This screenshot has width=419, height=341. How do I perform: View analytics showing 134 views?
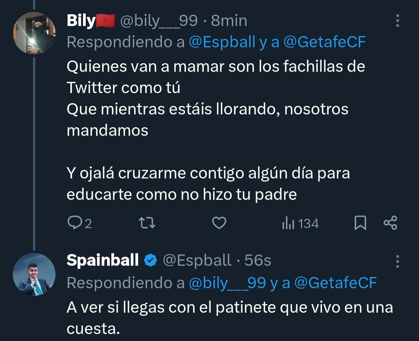300,223
